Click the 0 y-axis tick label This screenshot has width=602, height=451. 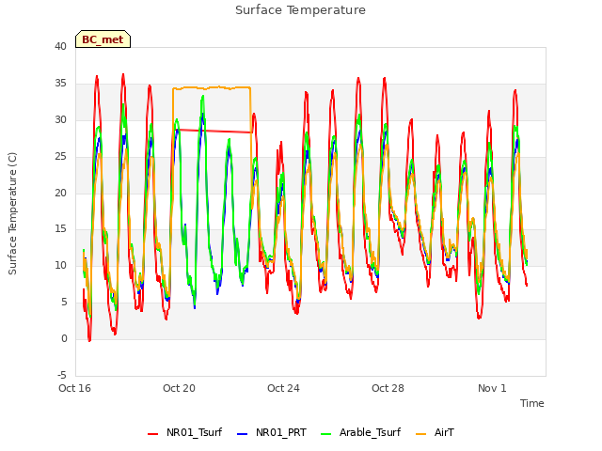pyautogui.click(x=64, y=338)
